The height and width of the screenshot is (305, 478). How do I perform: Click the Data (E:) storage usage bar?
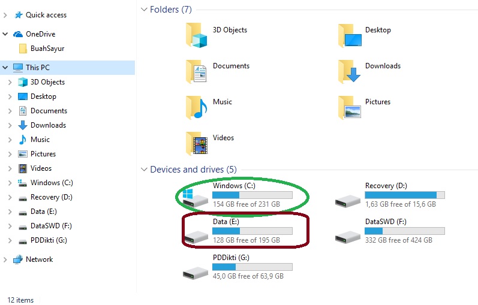(x=252, y=231)
